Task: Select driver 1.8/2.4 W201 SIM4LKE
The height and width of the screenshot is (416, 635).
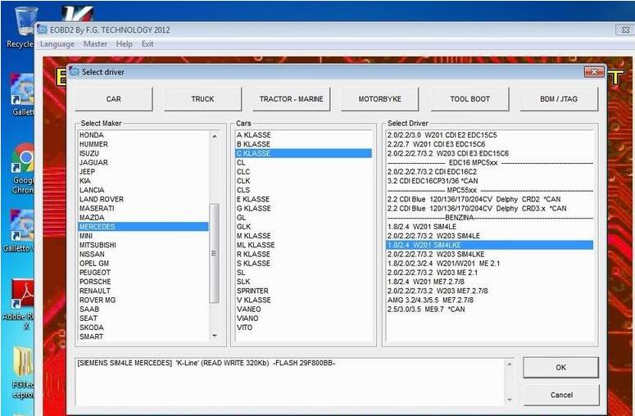Action: tap(490, 245)
